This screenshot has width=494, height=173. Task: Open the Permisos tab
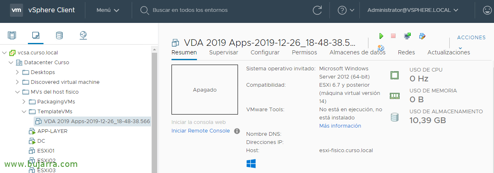[x=304, y=52]
